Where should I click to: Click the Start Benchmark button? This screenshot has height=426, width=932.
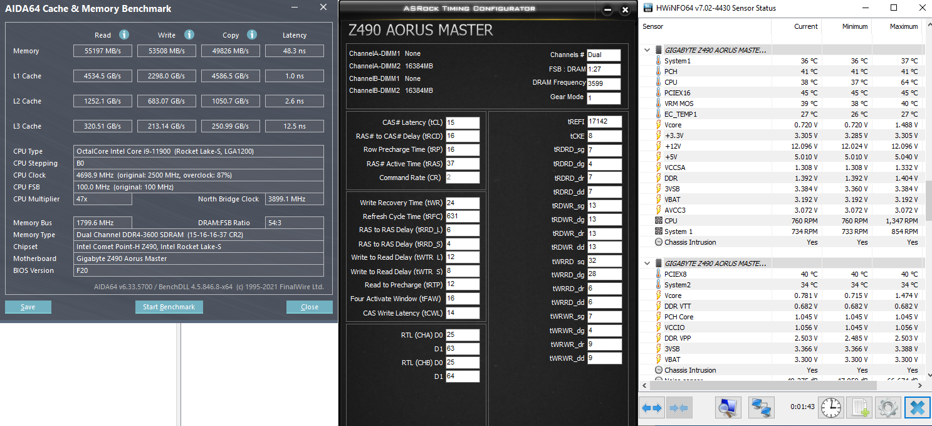[169, 307]
